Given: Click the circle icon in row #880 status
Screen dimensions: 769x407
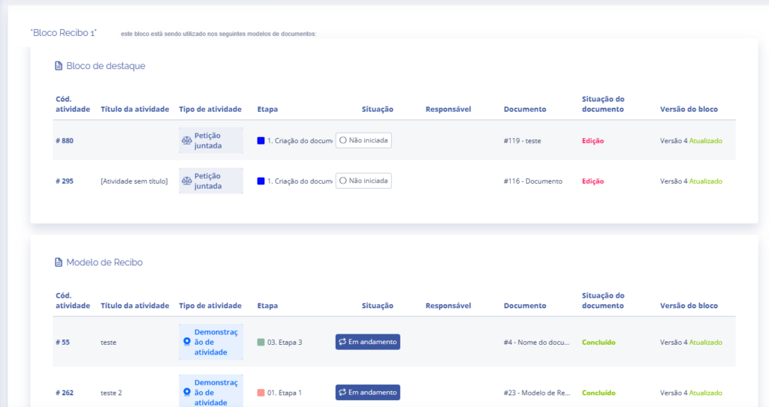Looking at the screenshot, I should [342, 140].
